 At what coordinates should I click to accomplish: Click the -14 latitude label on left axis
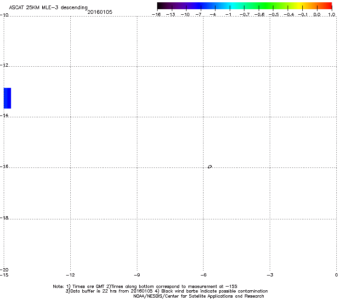pos(4,115)
